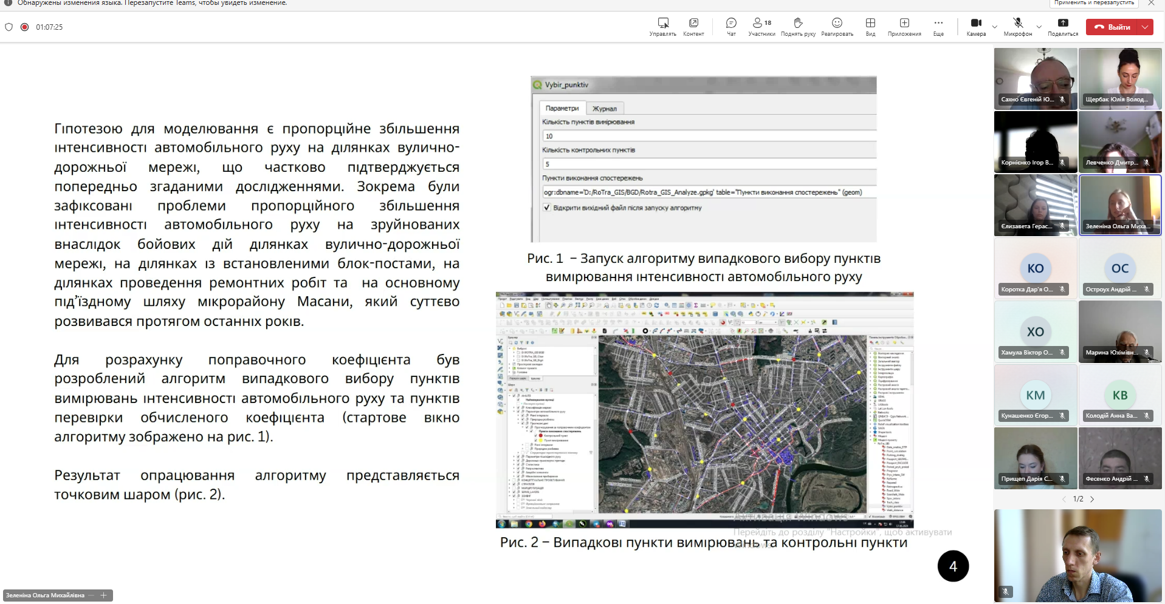
Task: Select the КМ avatar tile of Кунашенко Єгор
Action: 1036,395
